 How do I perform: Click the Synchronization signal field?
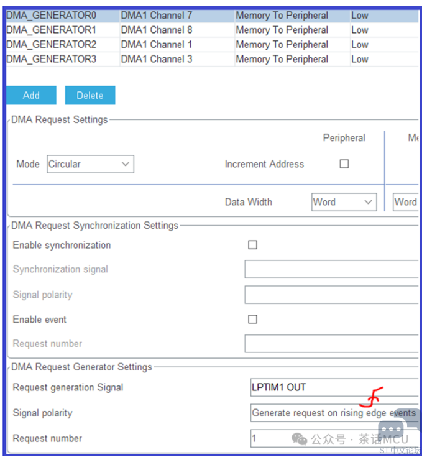click(332, 269)
